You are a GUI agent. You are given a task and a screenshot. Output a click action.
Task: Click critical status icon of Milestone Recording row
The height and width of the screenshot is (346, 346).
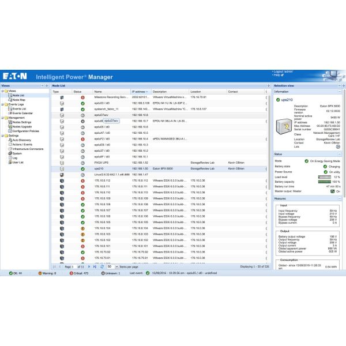pos(82,97)
